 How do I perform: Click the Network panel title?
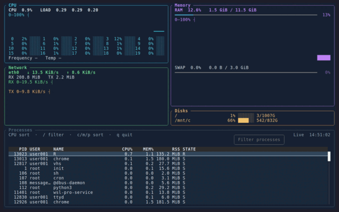[x=18, y=67]
